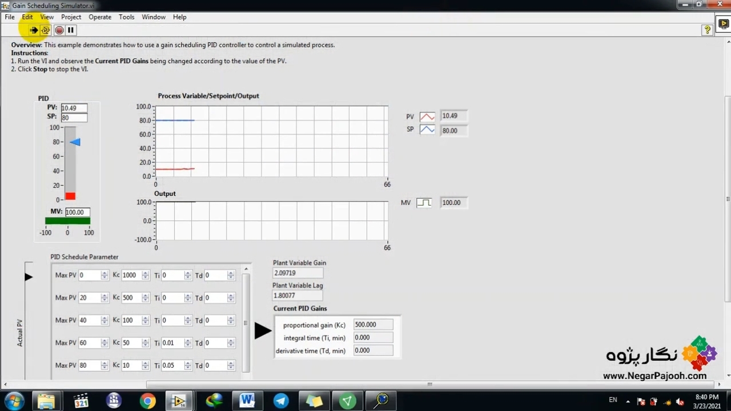Viewport: 731px width, 411px height.
Task: Click the PID Schedule Parameter vertical scrollbar
Action: point(246,323)
